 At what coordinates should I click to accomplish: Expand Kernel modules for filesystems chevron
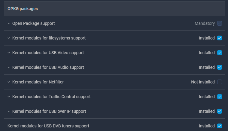tap(9, 38)
